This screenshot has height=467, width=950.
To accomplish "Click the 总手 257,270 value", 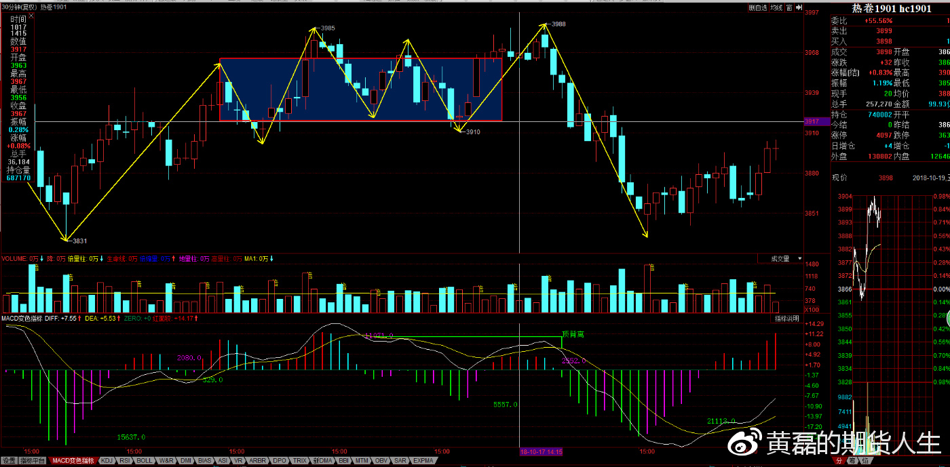I will [877, 104].
